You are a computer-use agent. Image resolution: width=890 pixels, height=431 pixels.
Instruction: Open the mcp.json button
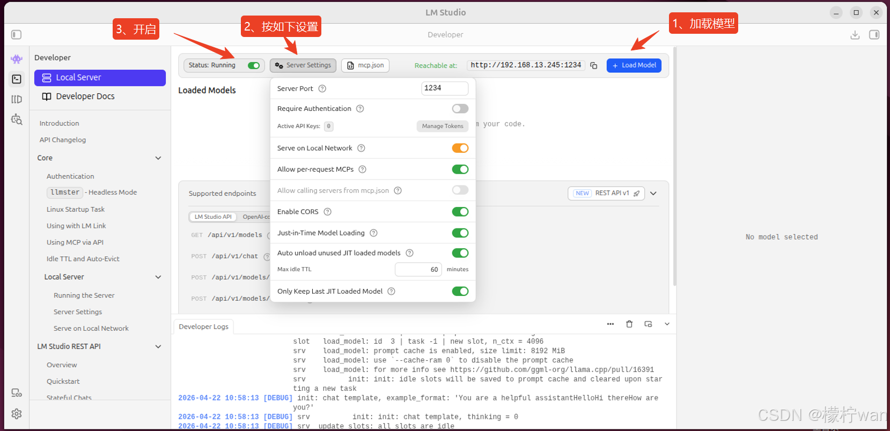[365, 65]
